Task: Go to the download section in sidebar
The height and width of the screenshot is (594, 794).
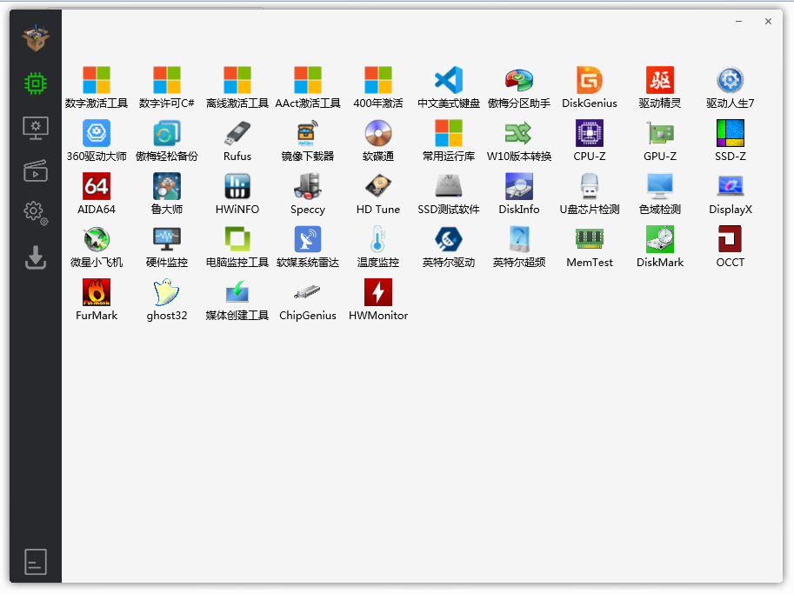Action: (x=36, y=257)
